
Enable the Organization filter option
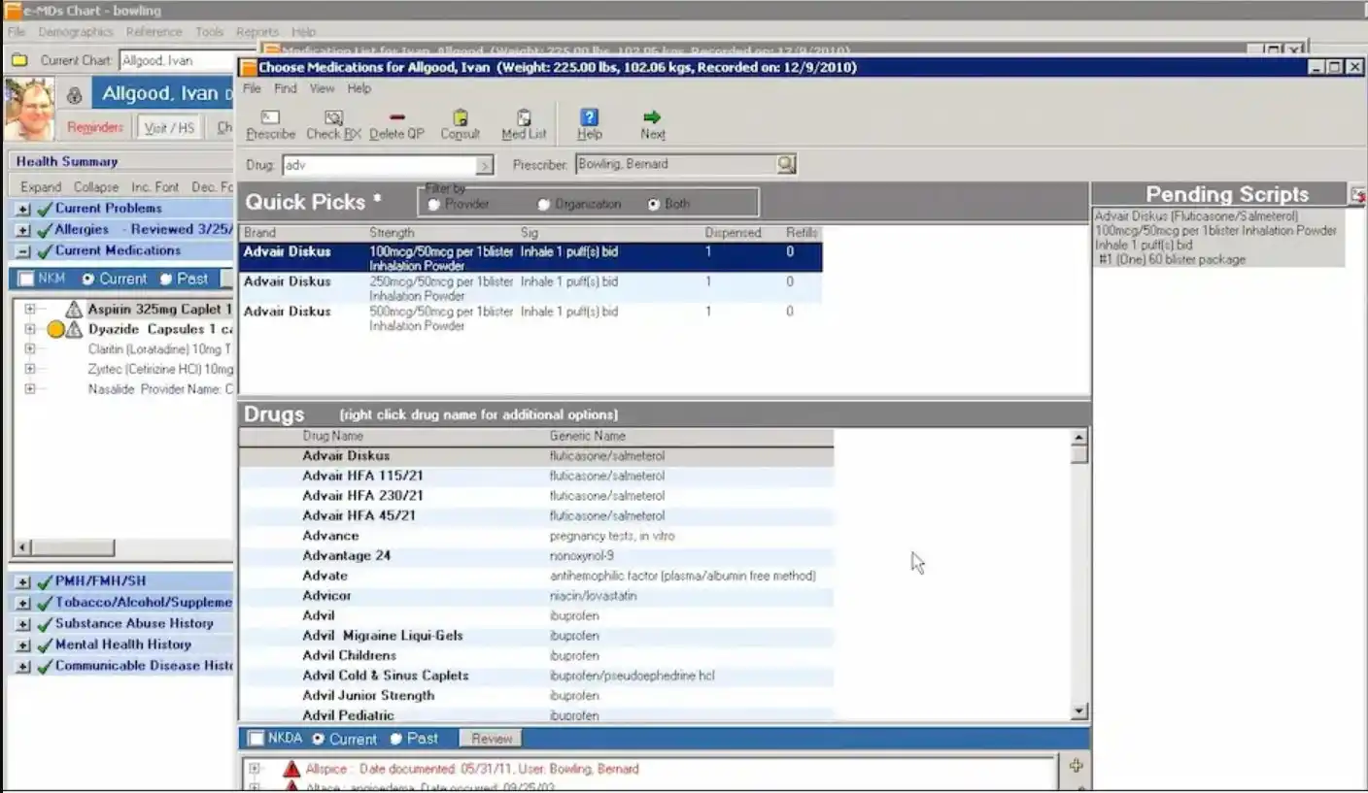point(544,205)
